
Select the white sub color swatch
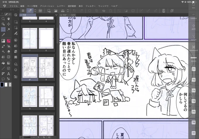coord(6,85)
